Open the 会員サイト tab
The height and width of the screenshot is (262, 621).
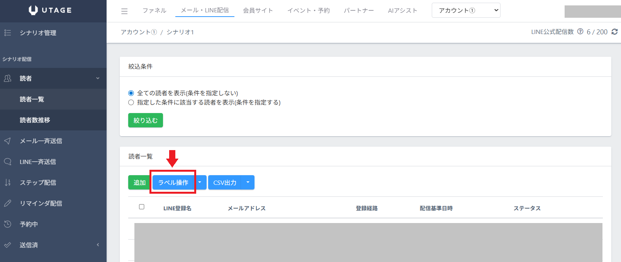click(x=258, y=10)
